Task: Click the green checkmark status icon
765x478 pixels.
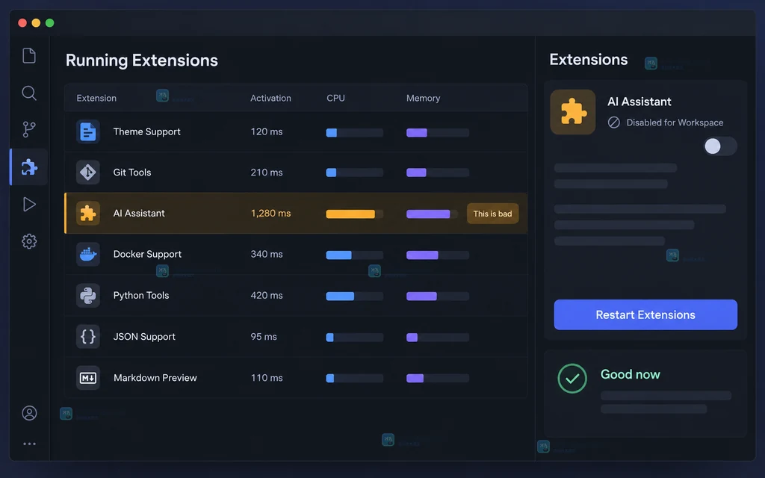Action: coord(572,378)
